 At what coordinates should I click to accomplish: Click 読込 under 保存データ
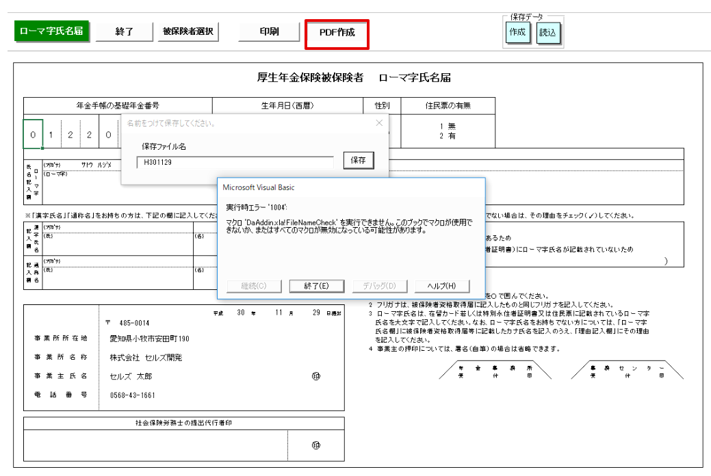pyautogui.click(x=547, y=33)
